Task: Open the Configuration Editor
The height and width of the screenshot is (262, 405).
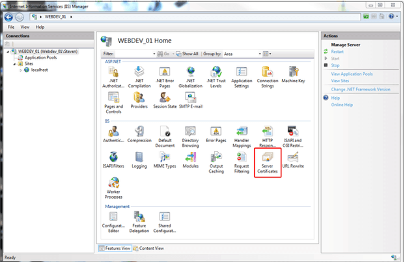Action: (x=113, y=222)
